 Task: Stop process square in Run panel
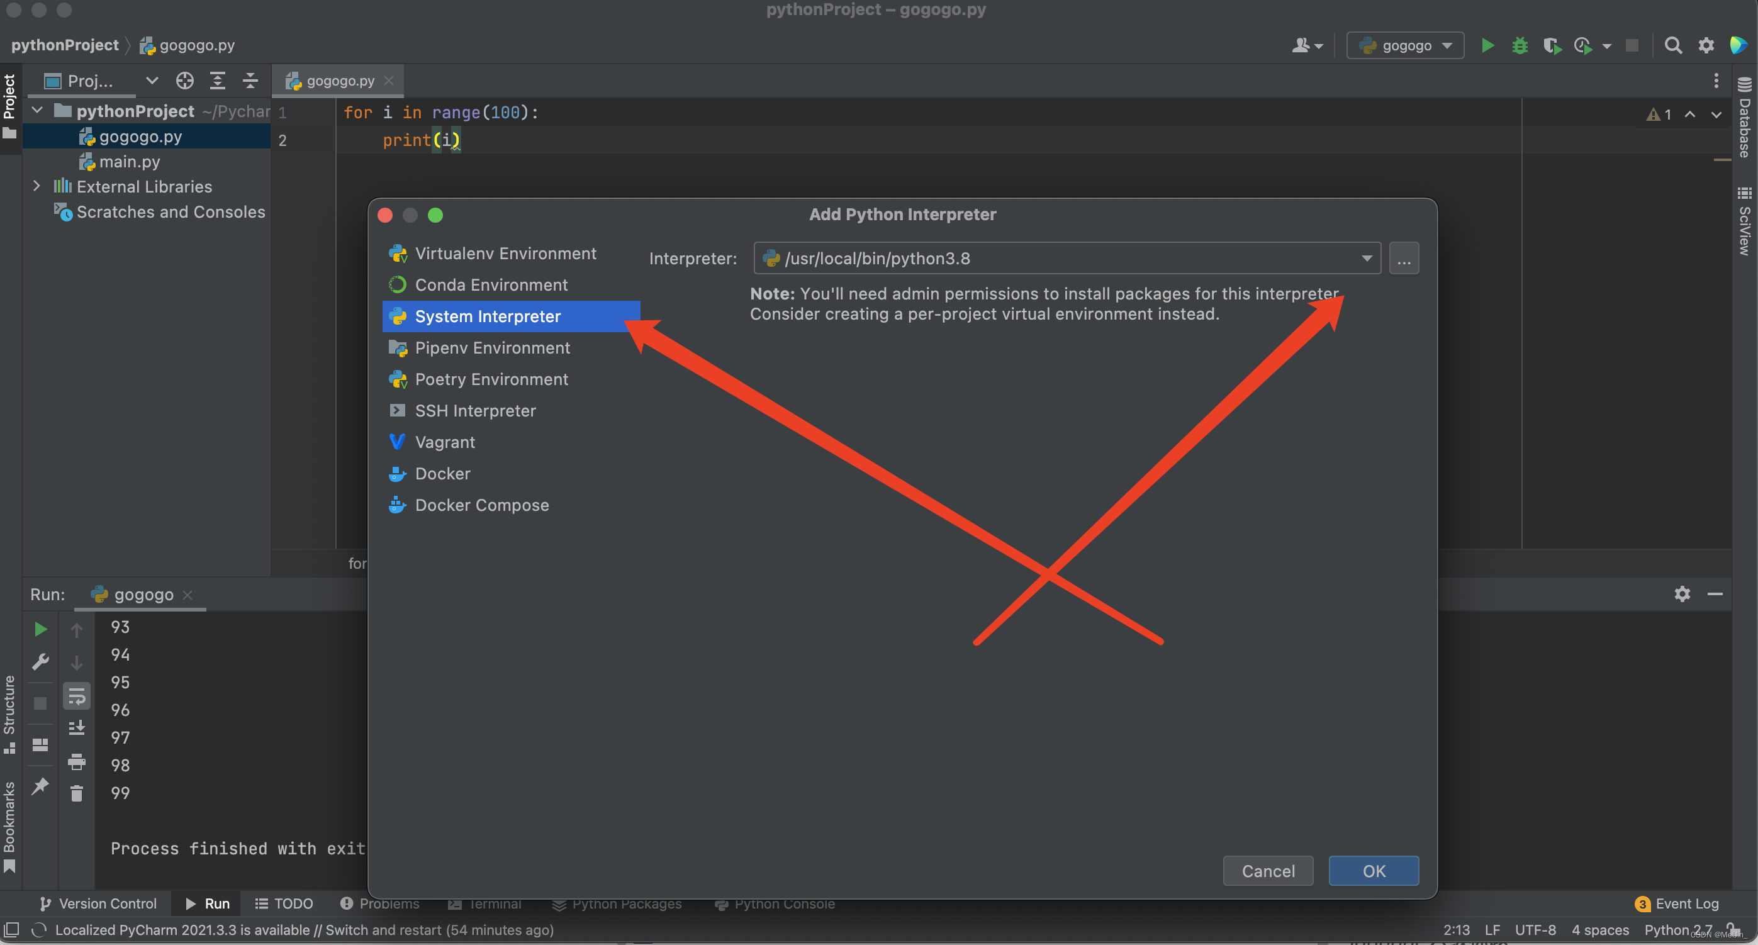tap(40, 703)
